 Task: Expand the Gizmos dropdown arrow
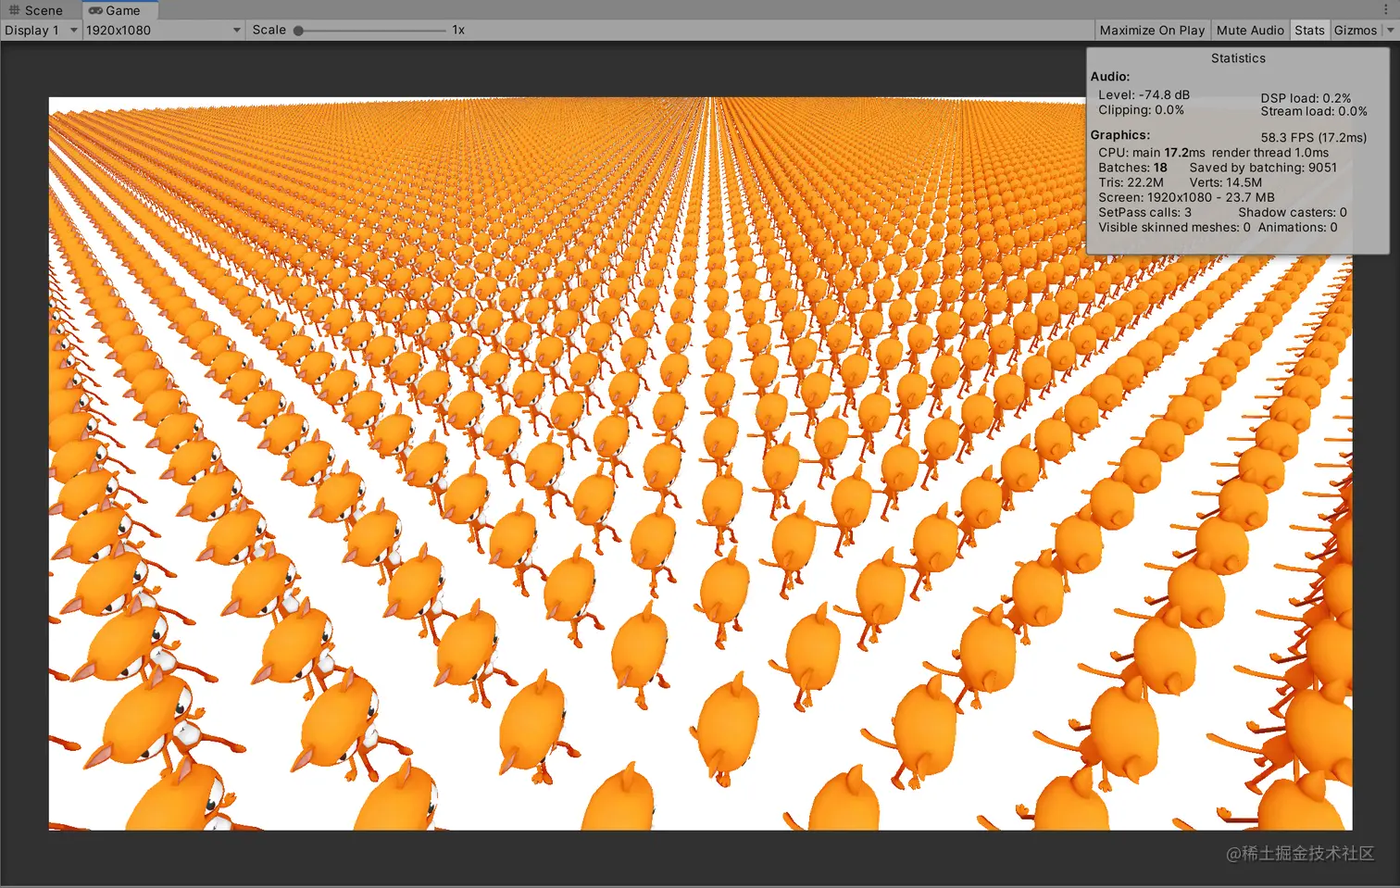(1390, 30)
